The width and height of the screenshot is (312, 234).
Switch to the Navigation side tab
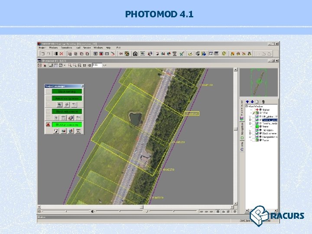[x=242, y=131]
